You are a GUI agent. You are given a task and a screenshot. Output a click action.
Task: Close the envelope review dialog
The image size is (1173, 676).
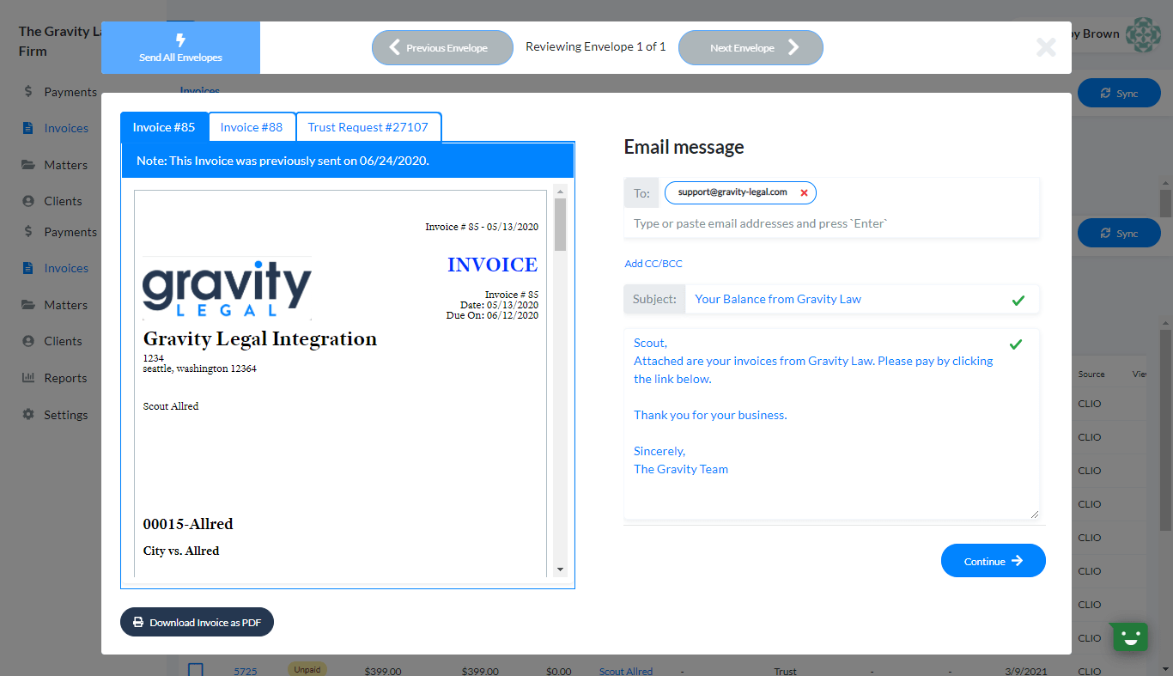click(x=1046, y=47)
